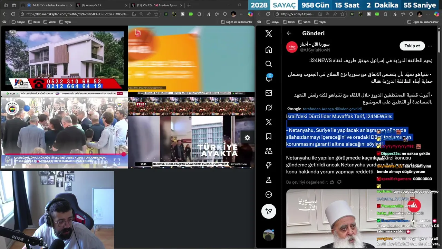Reload page in left browser window
The height and width of the screenshot is (249, 442).
pyautogui.click(x=13, y=14)
